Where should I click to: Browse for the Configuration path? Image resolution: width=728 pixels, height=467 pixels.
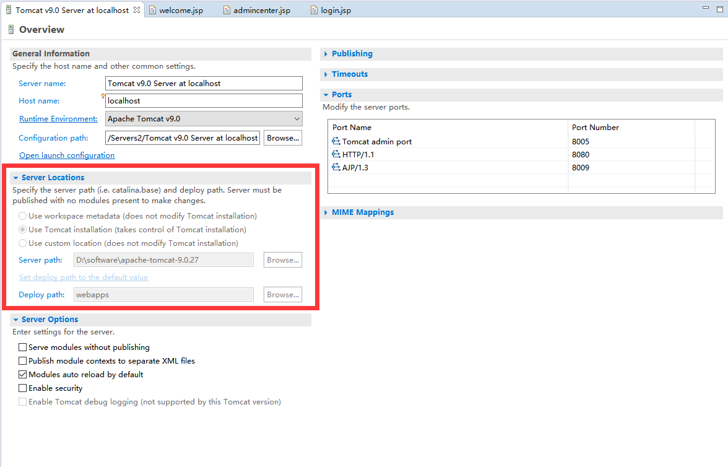(x=283, y=138)
